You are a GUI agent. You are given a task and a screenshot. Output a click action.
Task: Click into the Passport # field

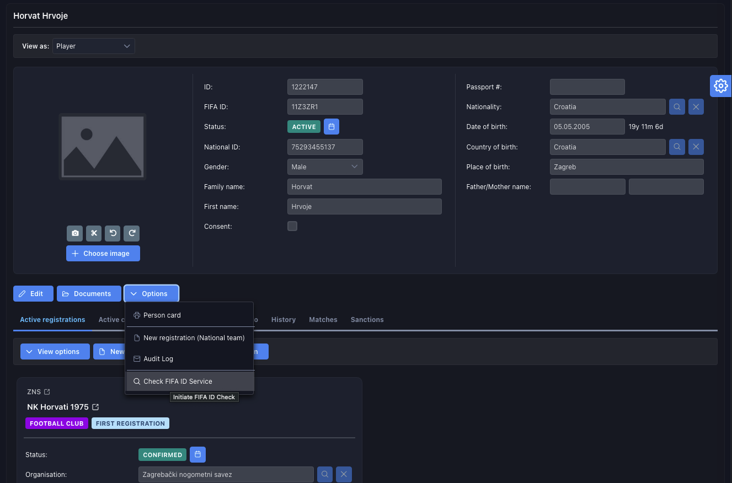[587, 87]
